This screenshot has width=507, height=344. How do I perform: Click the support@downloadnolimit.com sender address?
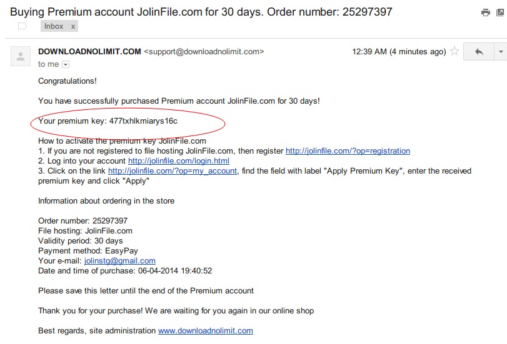(x=204, y=52)
